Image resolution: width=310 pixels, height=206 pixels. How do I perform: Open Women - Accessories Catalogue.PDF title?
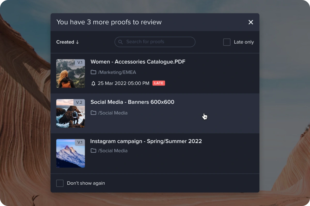point(138,62)
